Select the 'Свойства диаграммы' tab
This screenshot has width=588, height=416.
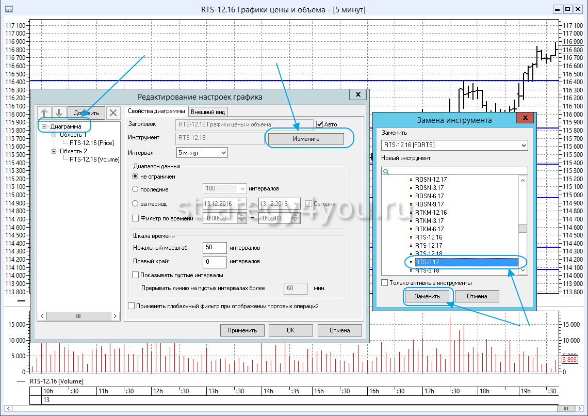[x=156, y=111]
